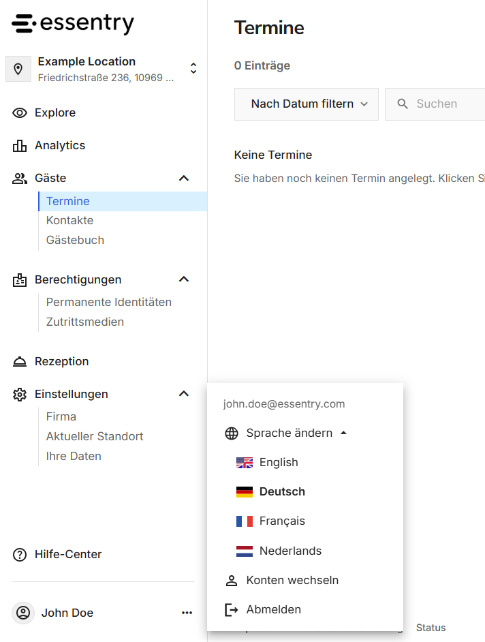Click Sprache ändern label

290,433
